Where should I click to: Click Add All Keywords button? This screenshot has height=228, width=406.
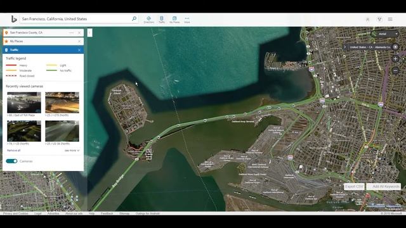point(384,186)
